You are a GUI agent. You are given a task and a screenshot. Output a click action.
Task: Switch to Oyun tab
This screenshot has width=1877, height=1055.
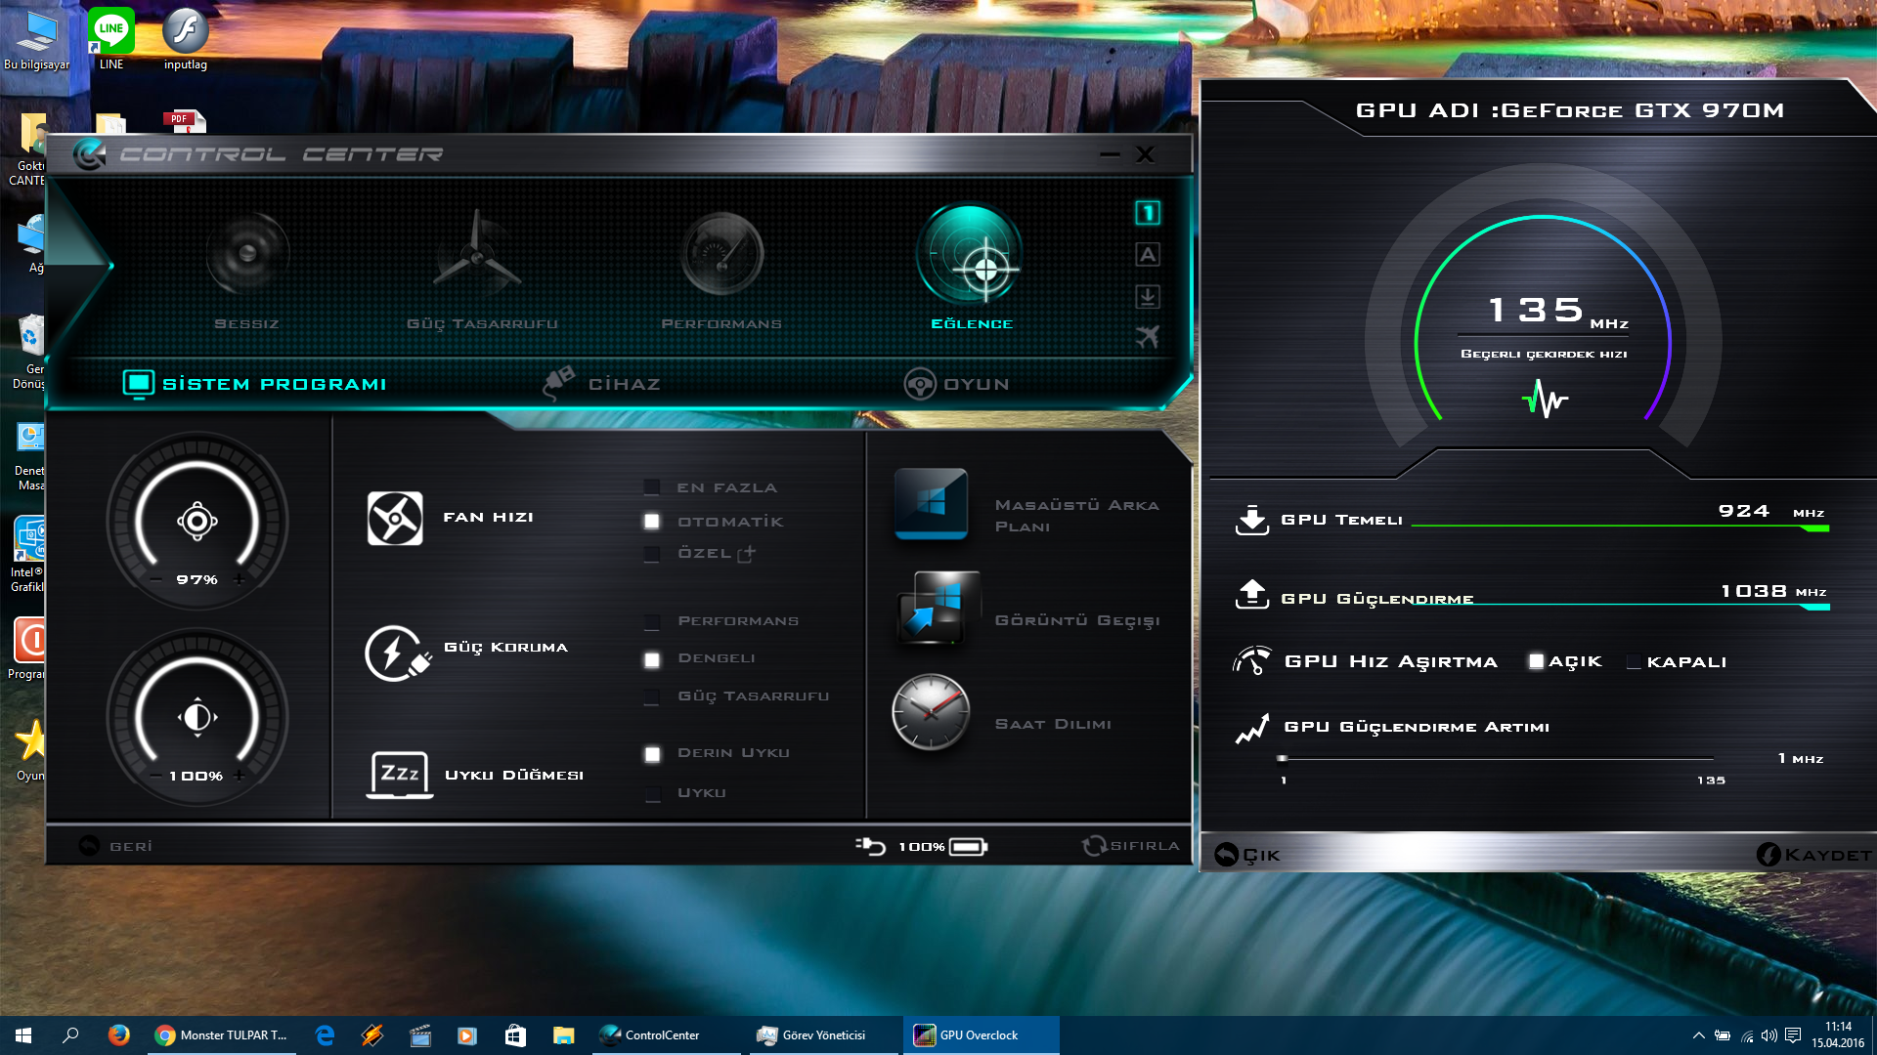[956, 384]
